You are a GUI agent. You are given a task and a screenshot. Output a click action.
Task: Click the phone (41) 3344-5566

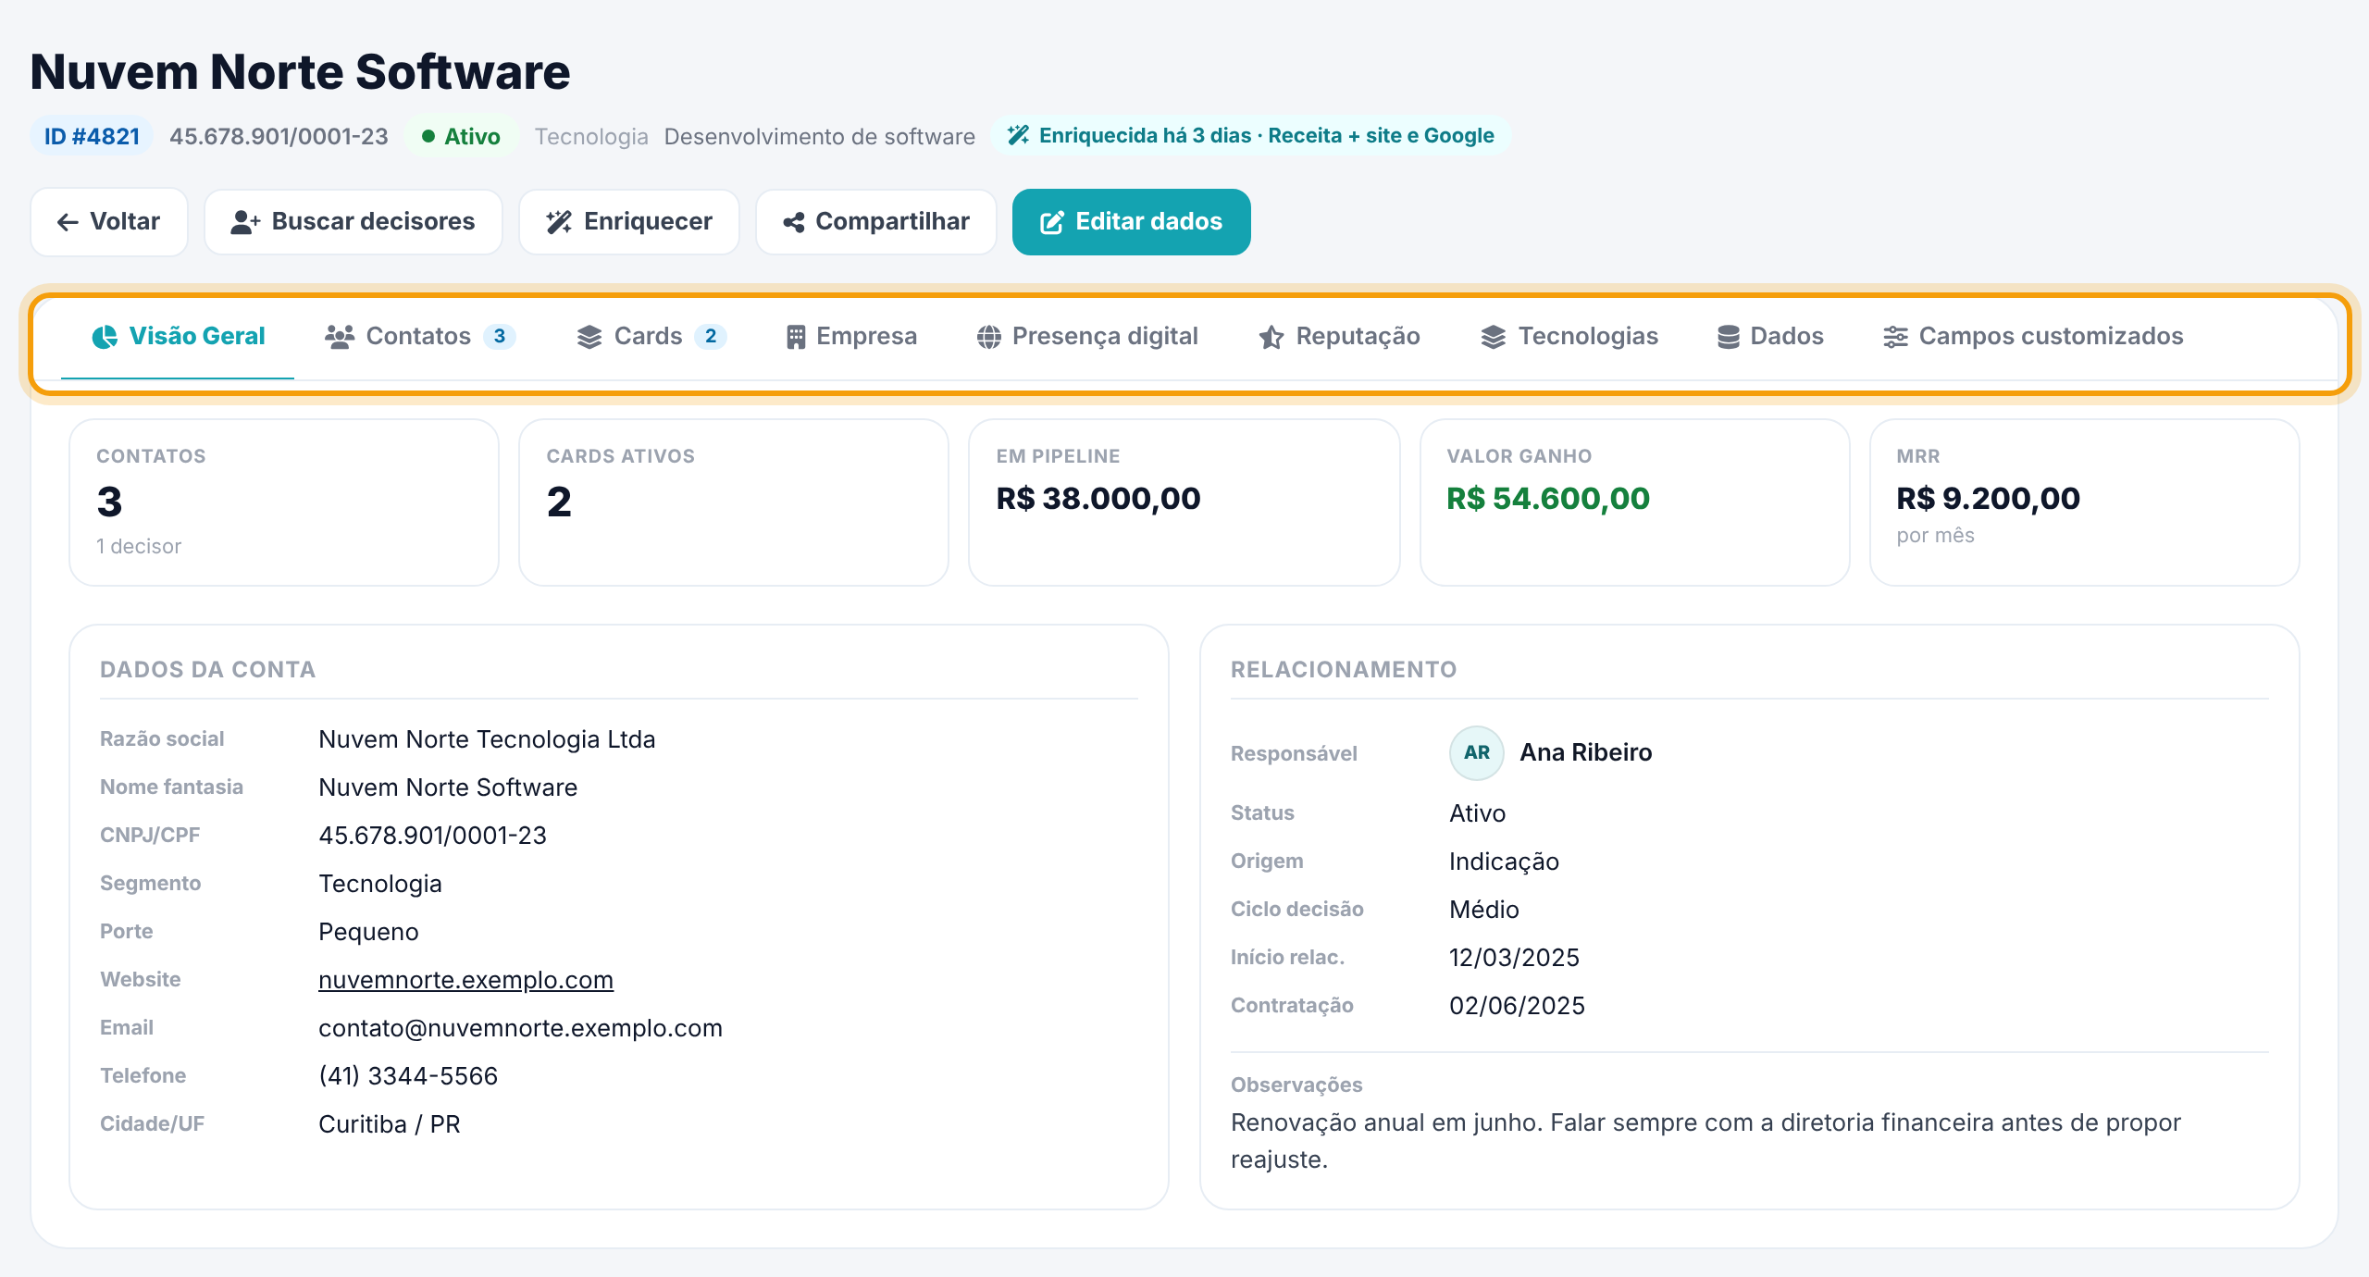[408, 1076]
